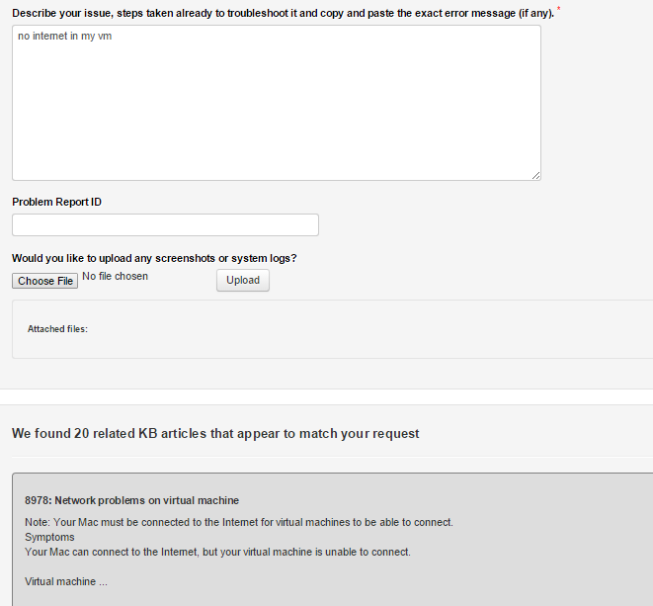The height and width of the screenshot is (606, 653).
Task: Click the 'Note: Your Mac must be connected' line
Action: tap(238, 522)
